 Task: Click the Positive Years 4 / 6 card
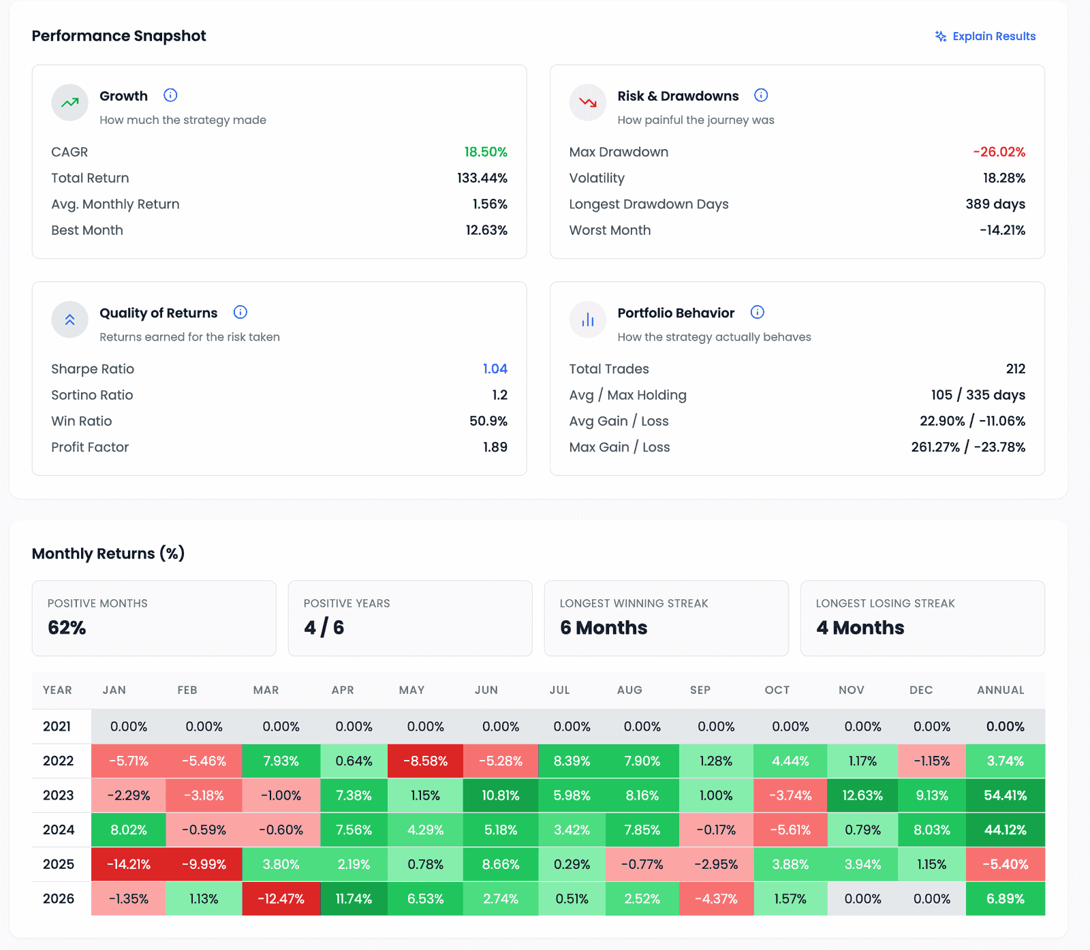pos(410,618)
